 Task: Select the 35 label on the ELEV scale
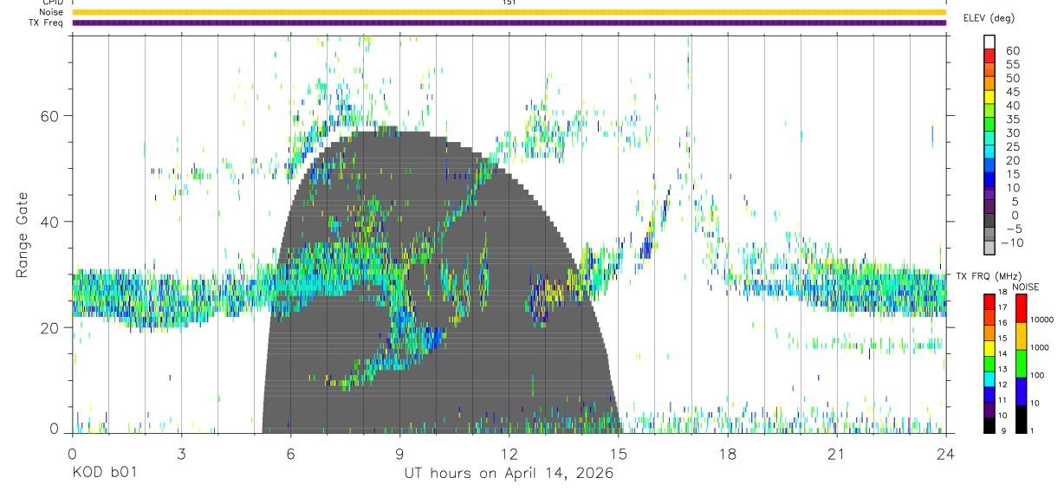click(x=1012, y=120)
